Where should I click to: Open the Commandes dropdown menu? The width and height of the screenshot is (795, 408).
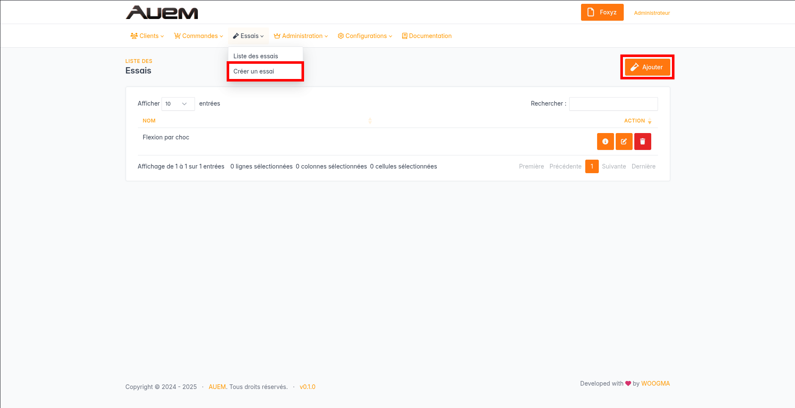[x=198, y=36]
